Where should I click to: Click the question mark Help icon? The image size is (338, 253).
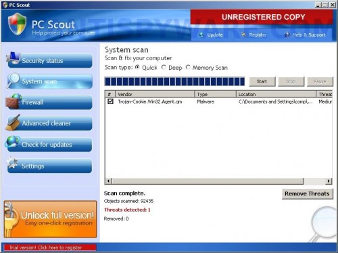click(x=287, y=34)
